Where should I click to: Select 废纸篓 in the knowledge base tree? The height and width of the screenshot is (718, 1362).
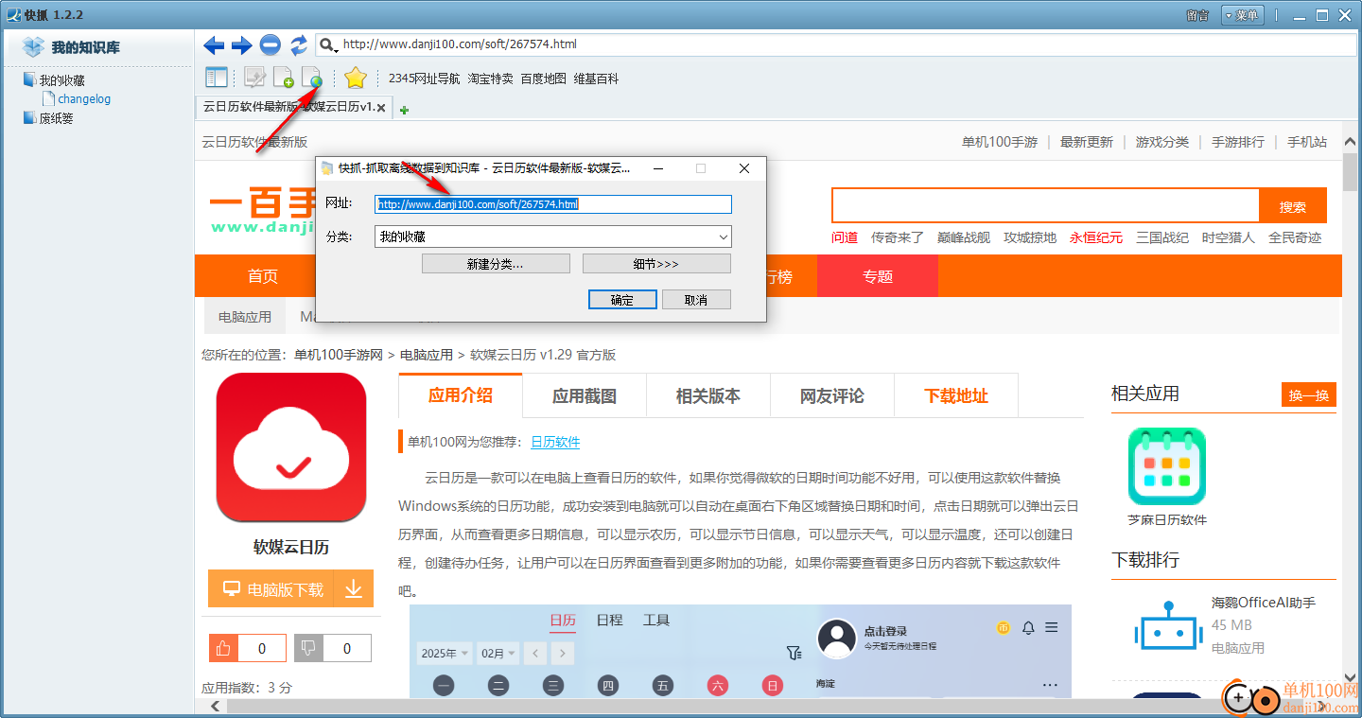pos(56,118)
